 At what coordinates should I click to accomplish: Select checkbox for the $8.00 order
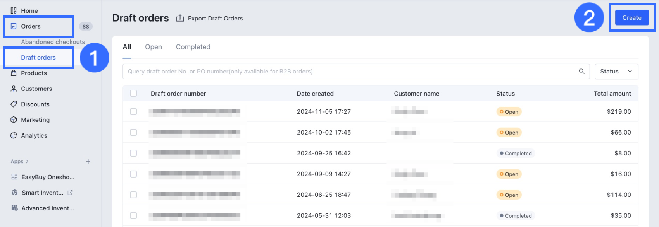(x=133, y=153)
